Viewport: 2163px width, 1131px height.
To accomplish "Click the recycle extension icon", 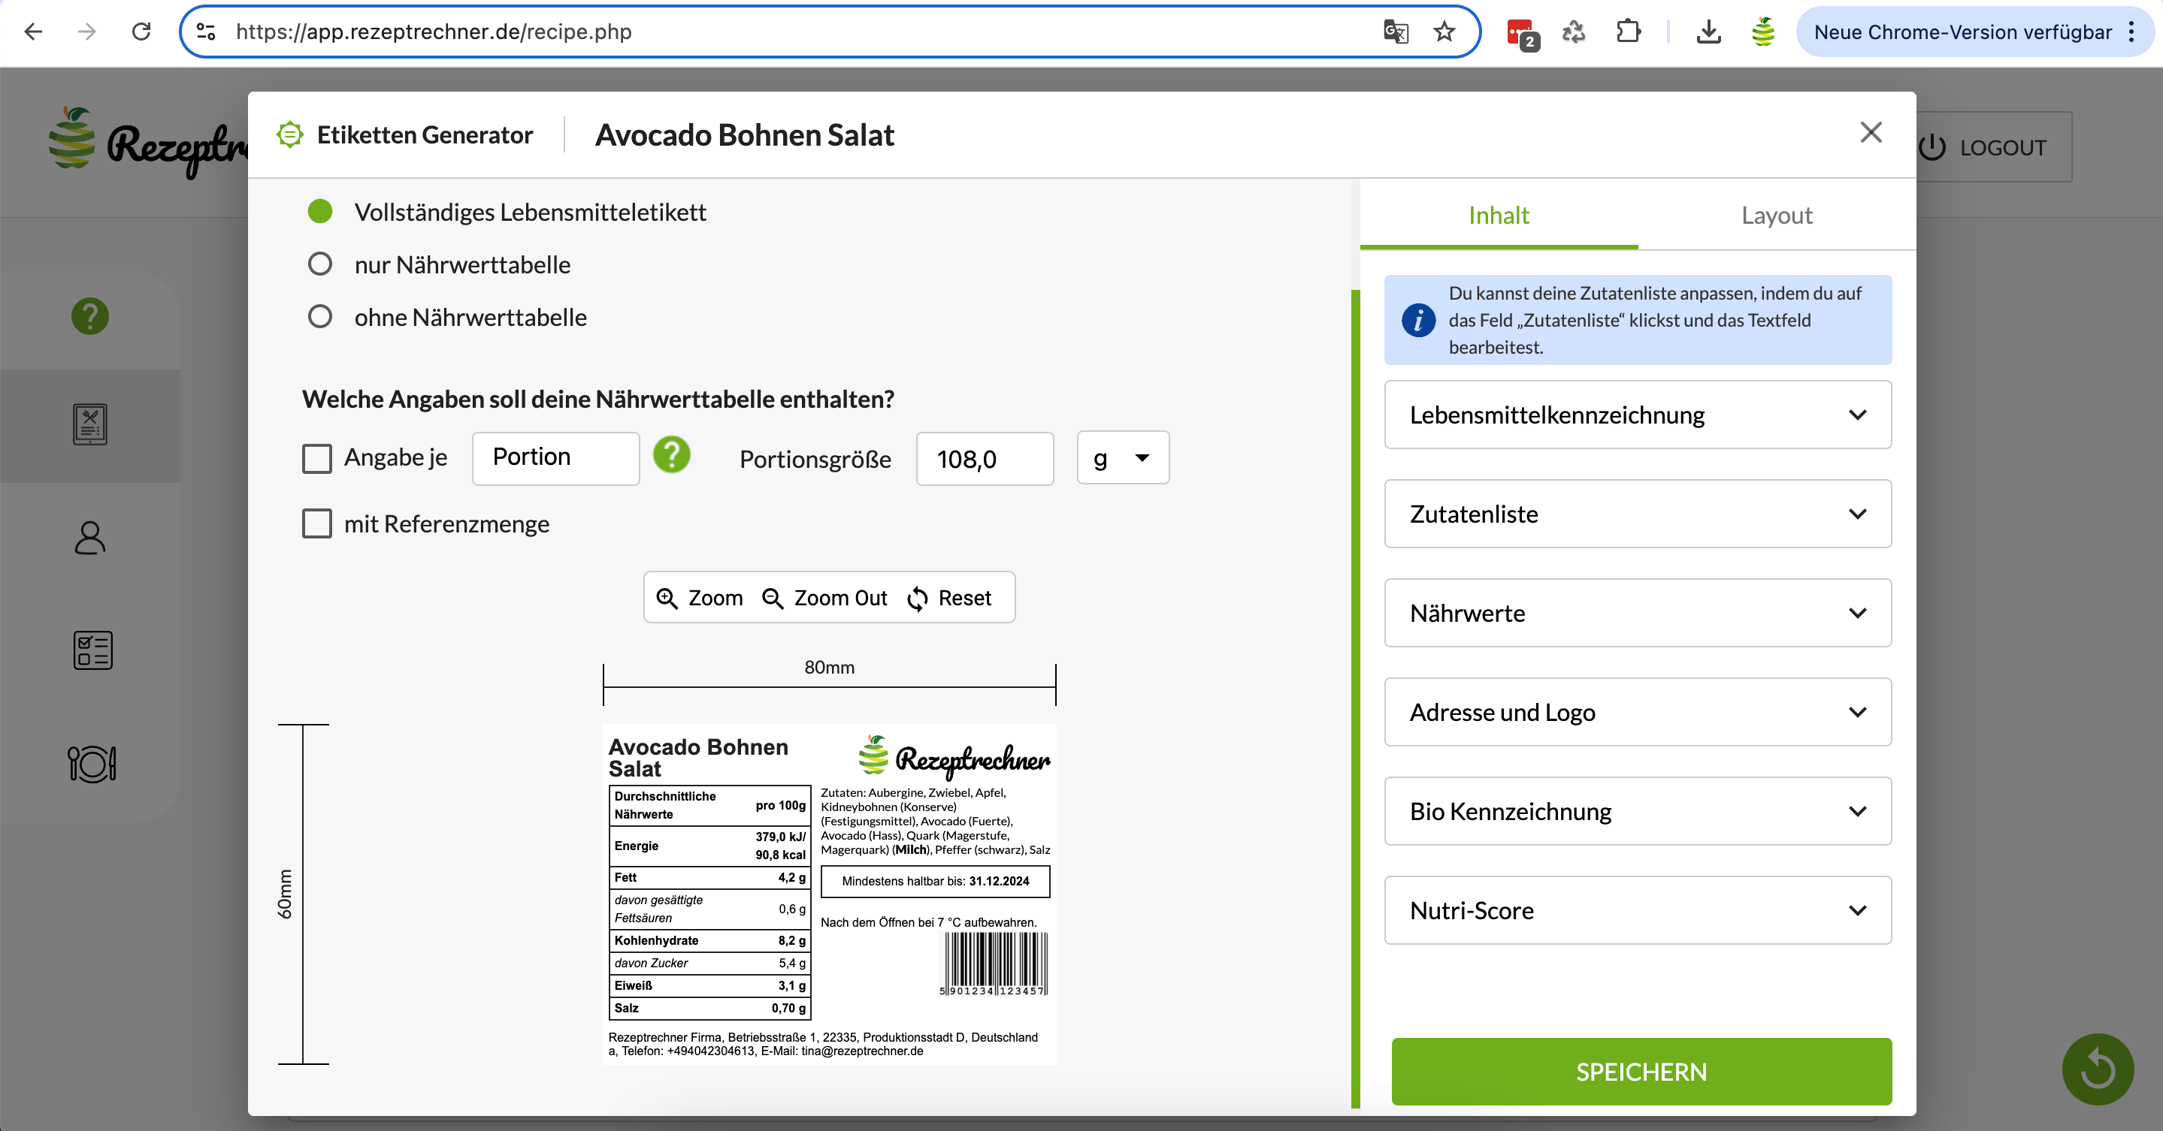I will tap(1574, 32).
